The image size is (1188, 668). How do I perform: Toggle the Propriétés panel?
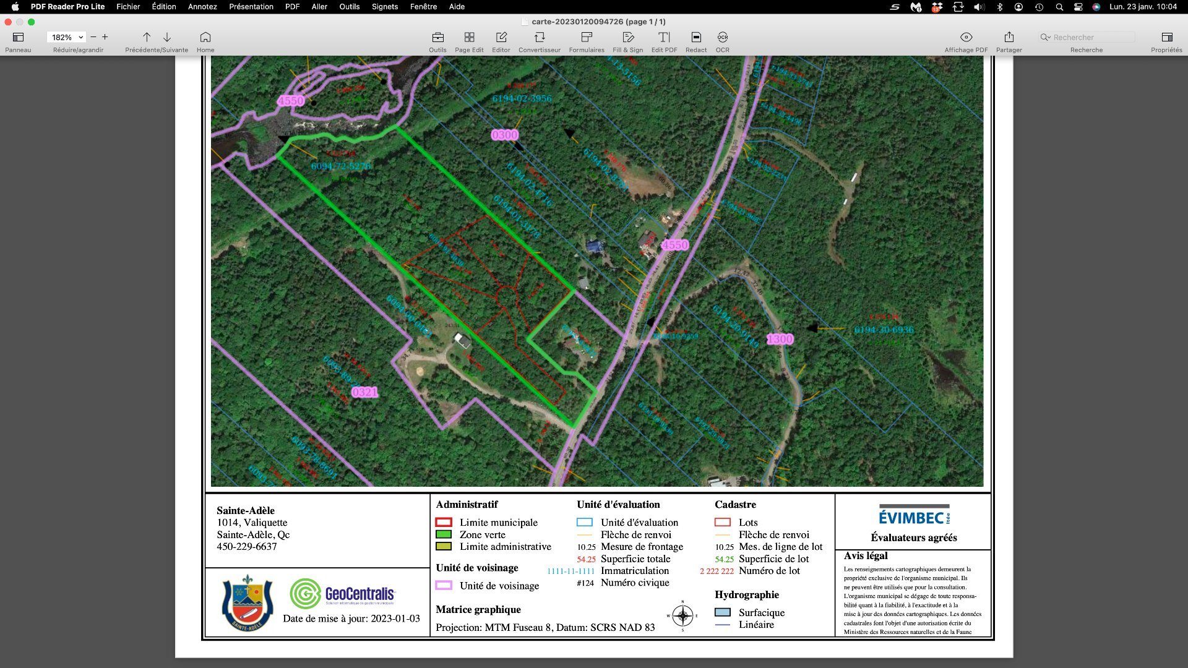[x=1167, y=37]
